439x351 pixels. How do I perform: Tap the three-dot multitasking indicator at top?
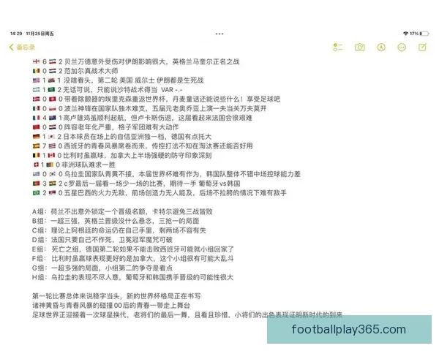[219, 34]
